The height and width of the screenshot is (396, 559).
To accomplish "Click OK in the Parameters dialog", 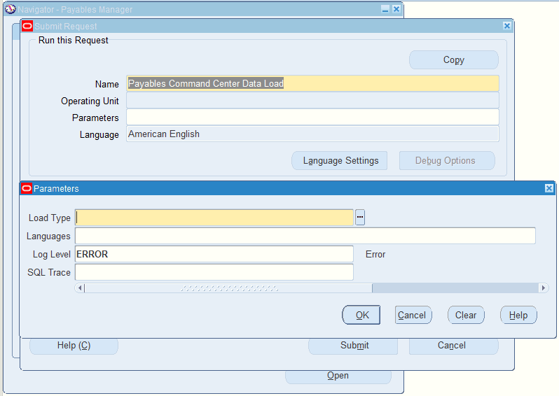I will 361,315.
